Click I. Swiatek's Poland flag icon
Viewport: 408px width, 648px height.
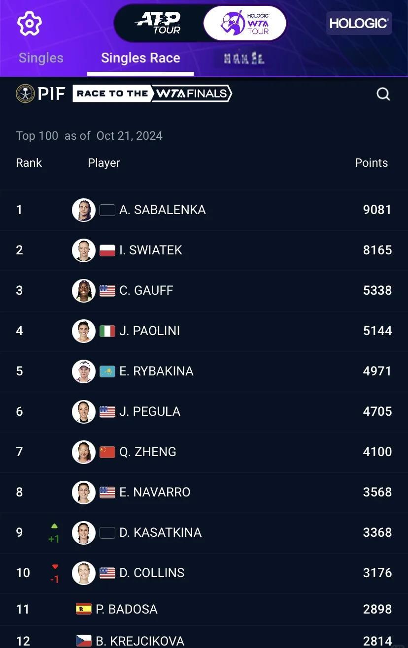[107, 250]
